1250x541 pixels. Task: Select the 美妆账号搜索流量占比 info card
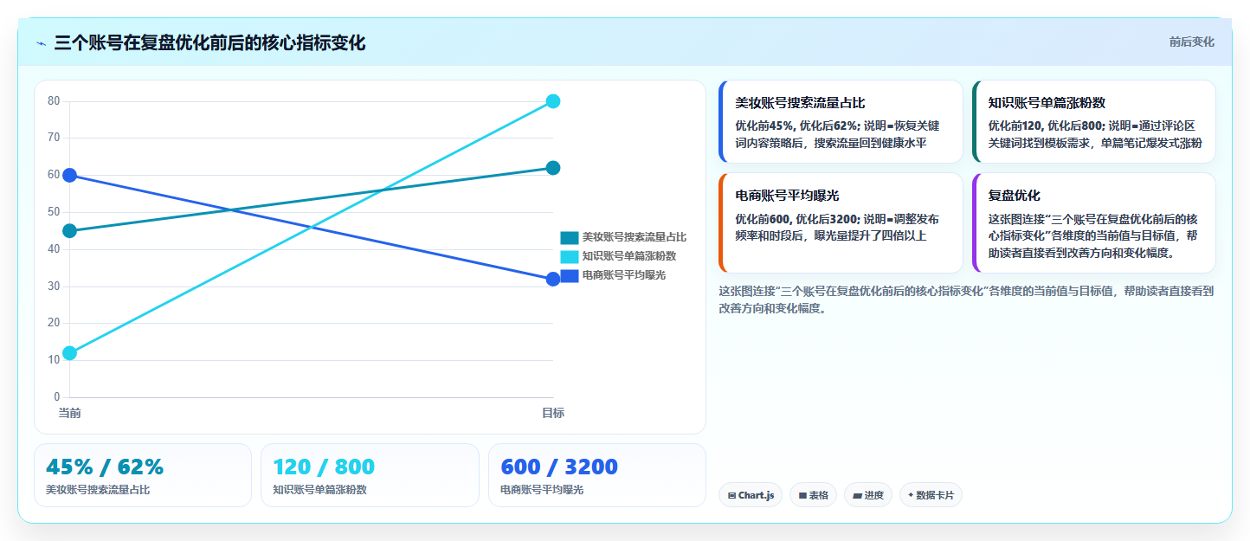point(841,121)
